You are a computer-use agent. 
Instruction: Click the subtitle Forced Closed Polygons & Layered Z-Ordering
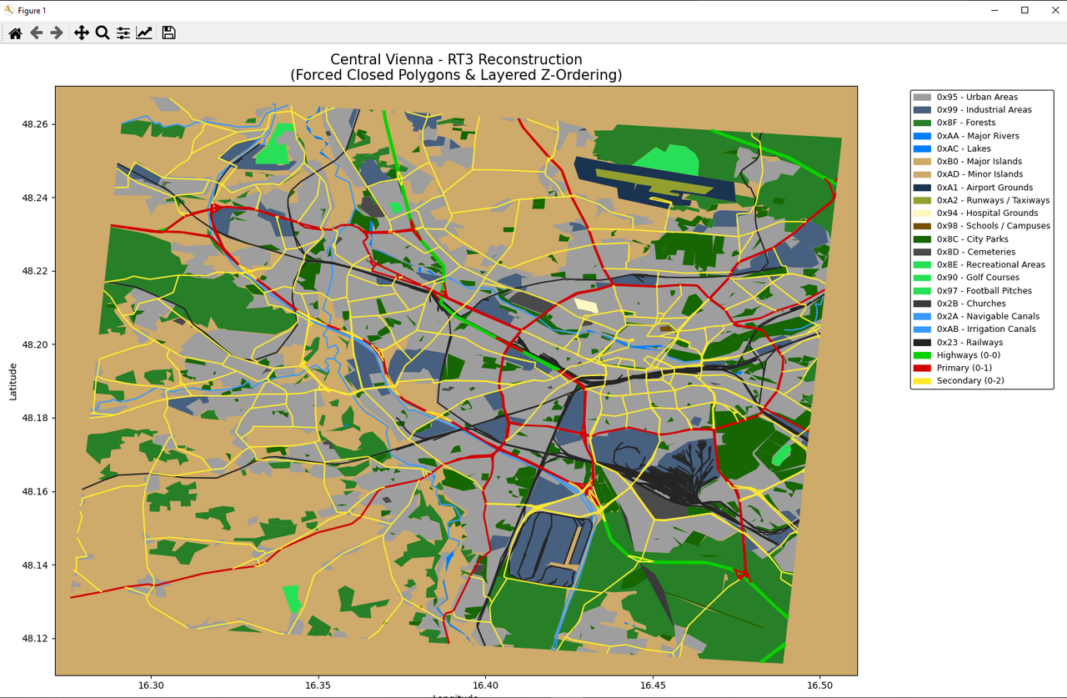tap(456, 75)
